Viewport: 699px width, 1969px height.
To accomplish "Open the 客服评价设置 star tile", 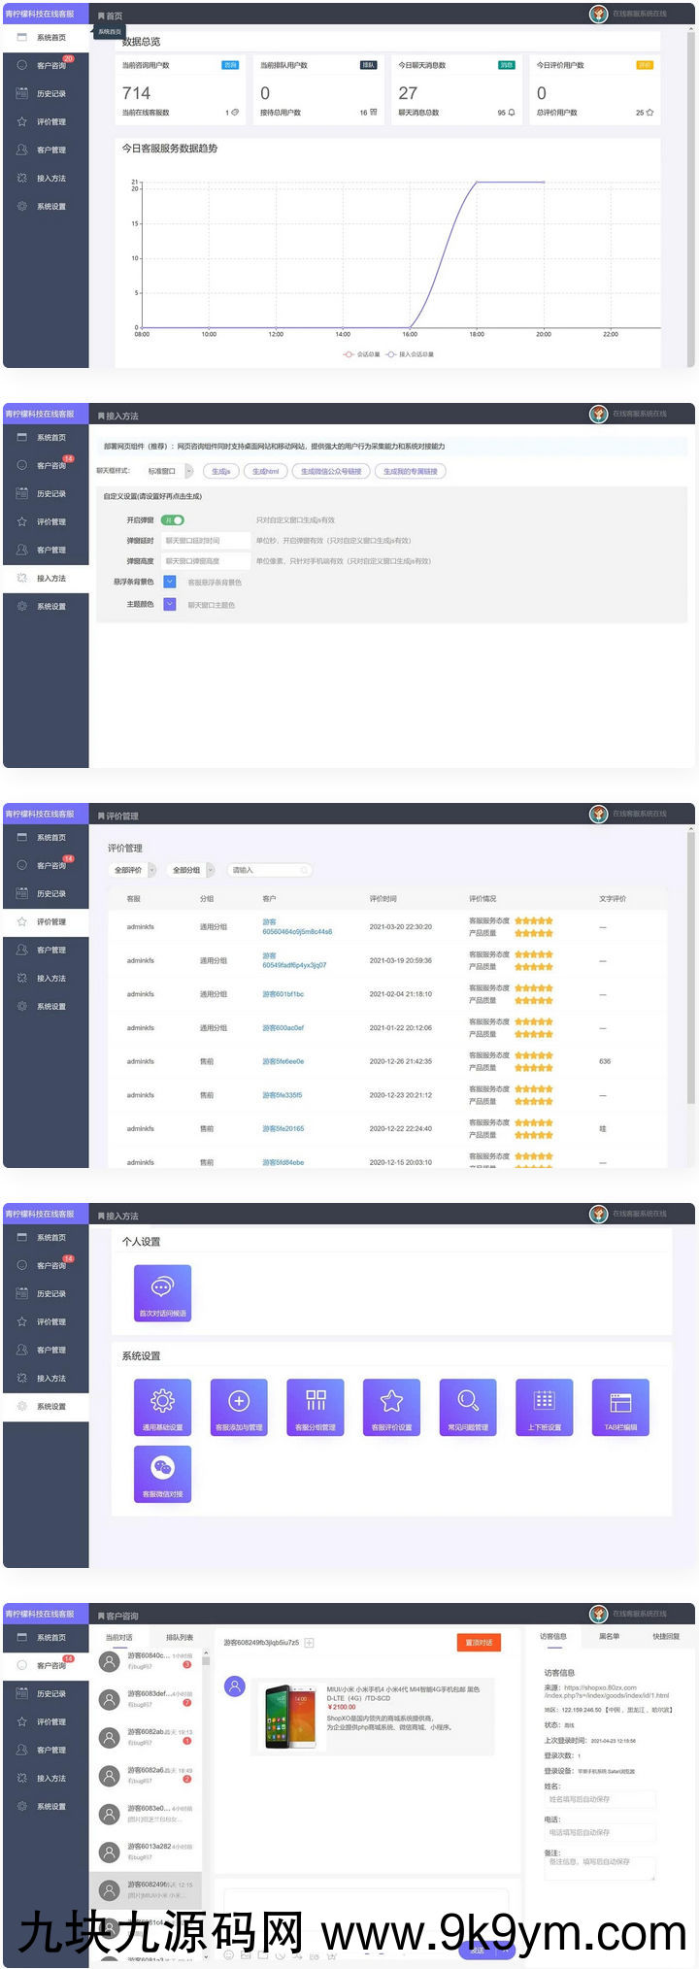I will (391, 1406).
